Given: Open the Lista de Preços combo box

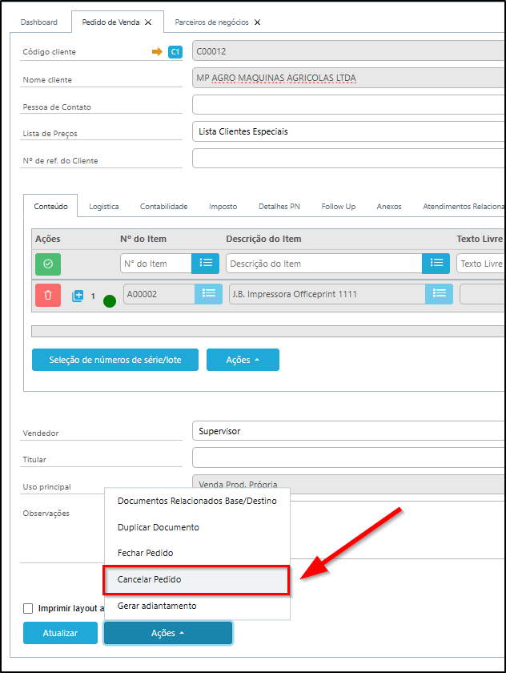Looking at the screenshot, I should (x=348, y=131).
